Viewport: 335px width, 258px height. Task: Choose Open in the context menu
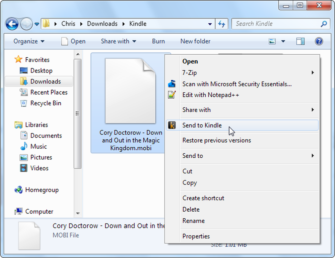242,61
